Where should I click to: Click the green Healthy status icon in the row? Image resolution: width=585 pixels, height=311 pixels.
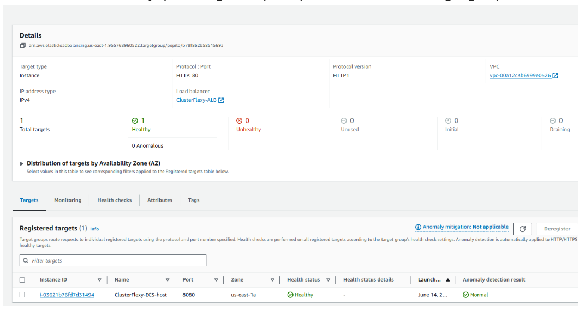click(290, 295)
